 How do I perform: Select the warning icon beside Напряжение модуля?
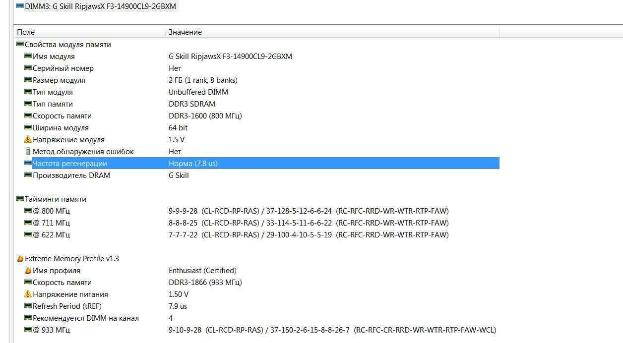click(28, 140)
